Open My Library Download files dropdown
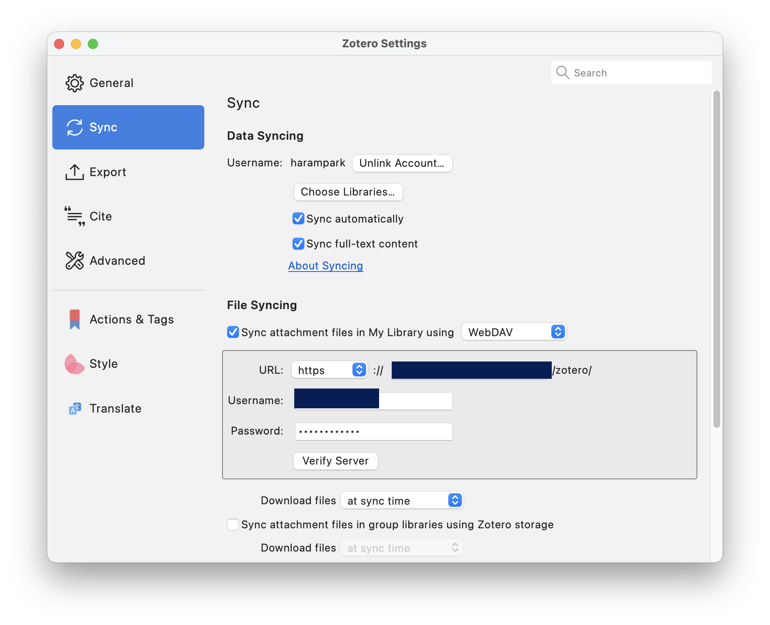Viewport: 770px width, 625px height. tap(402, 500)
